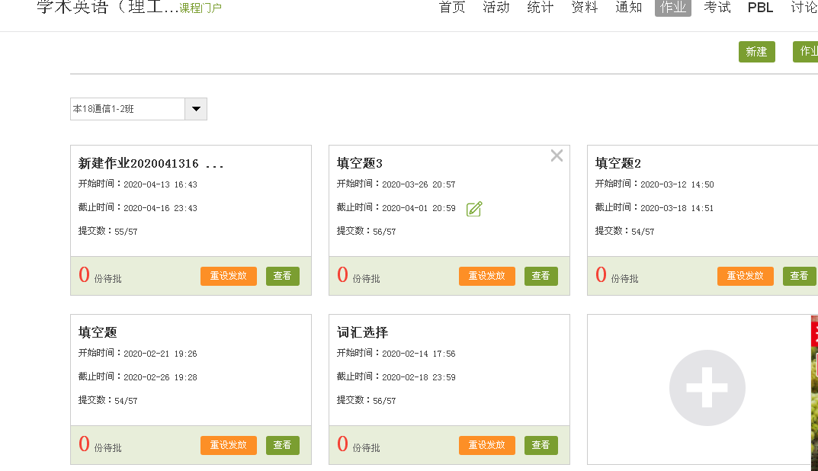Image resolution: width=818 pixels, height=471 pixels.
Task: Select the PBL tab
Action: point(760,8)
